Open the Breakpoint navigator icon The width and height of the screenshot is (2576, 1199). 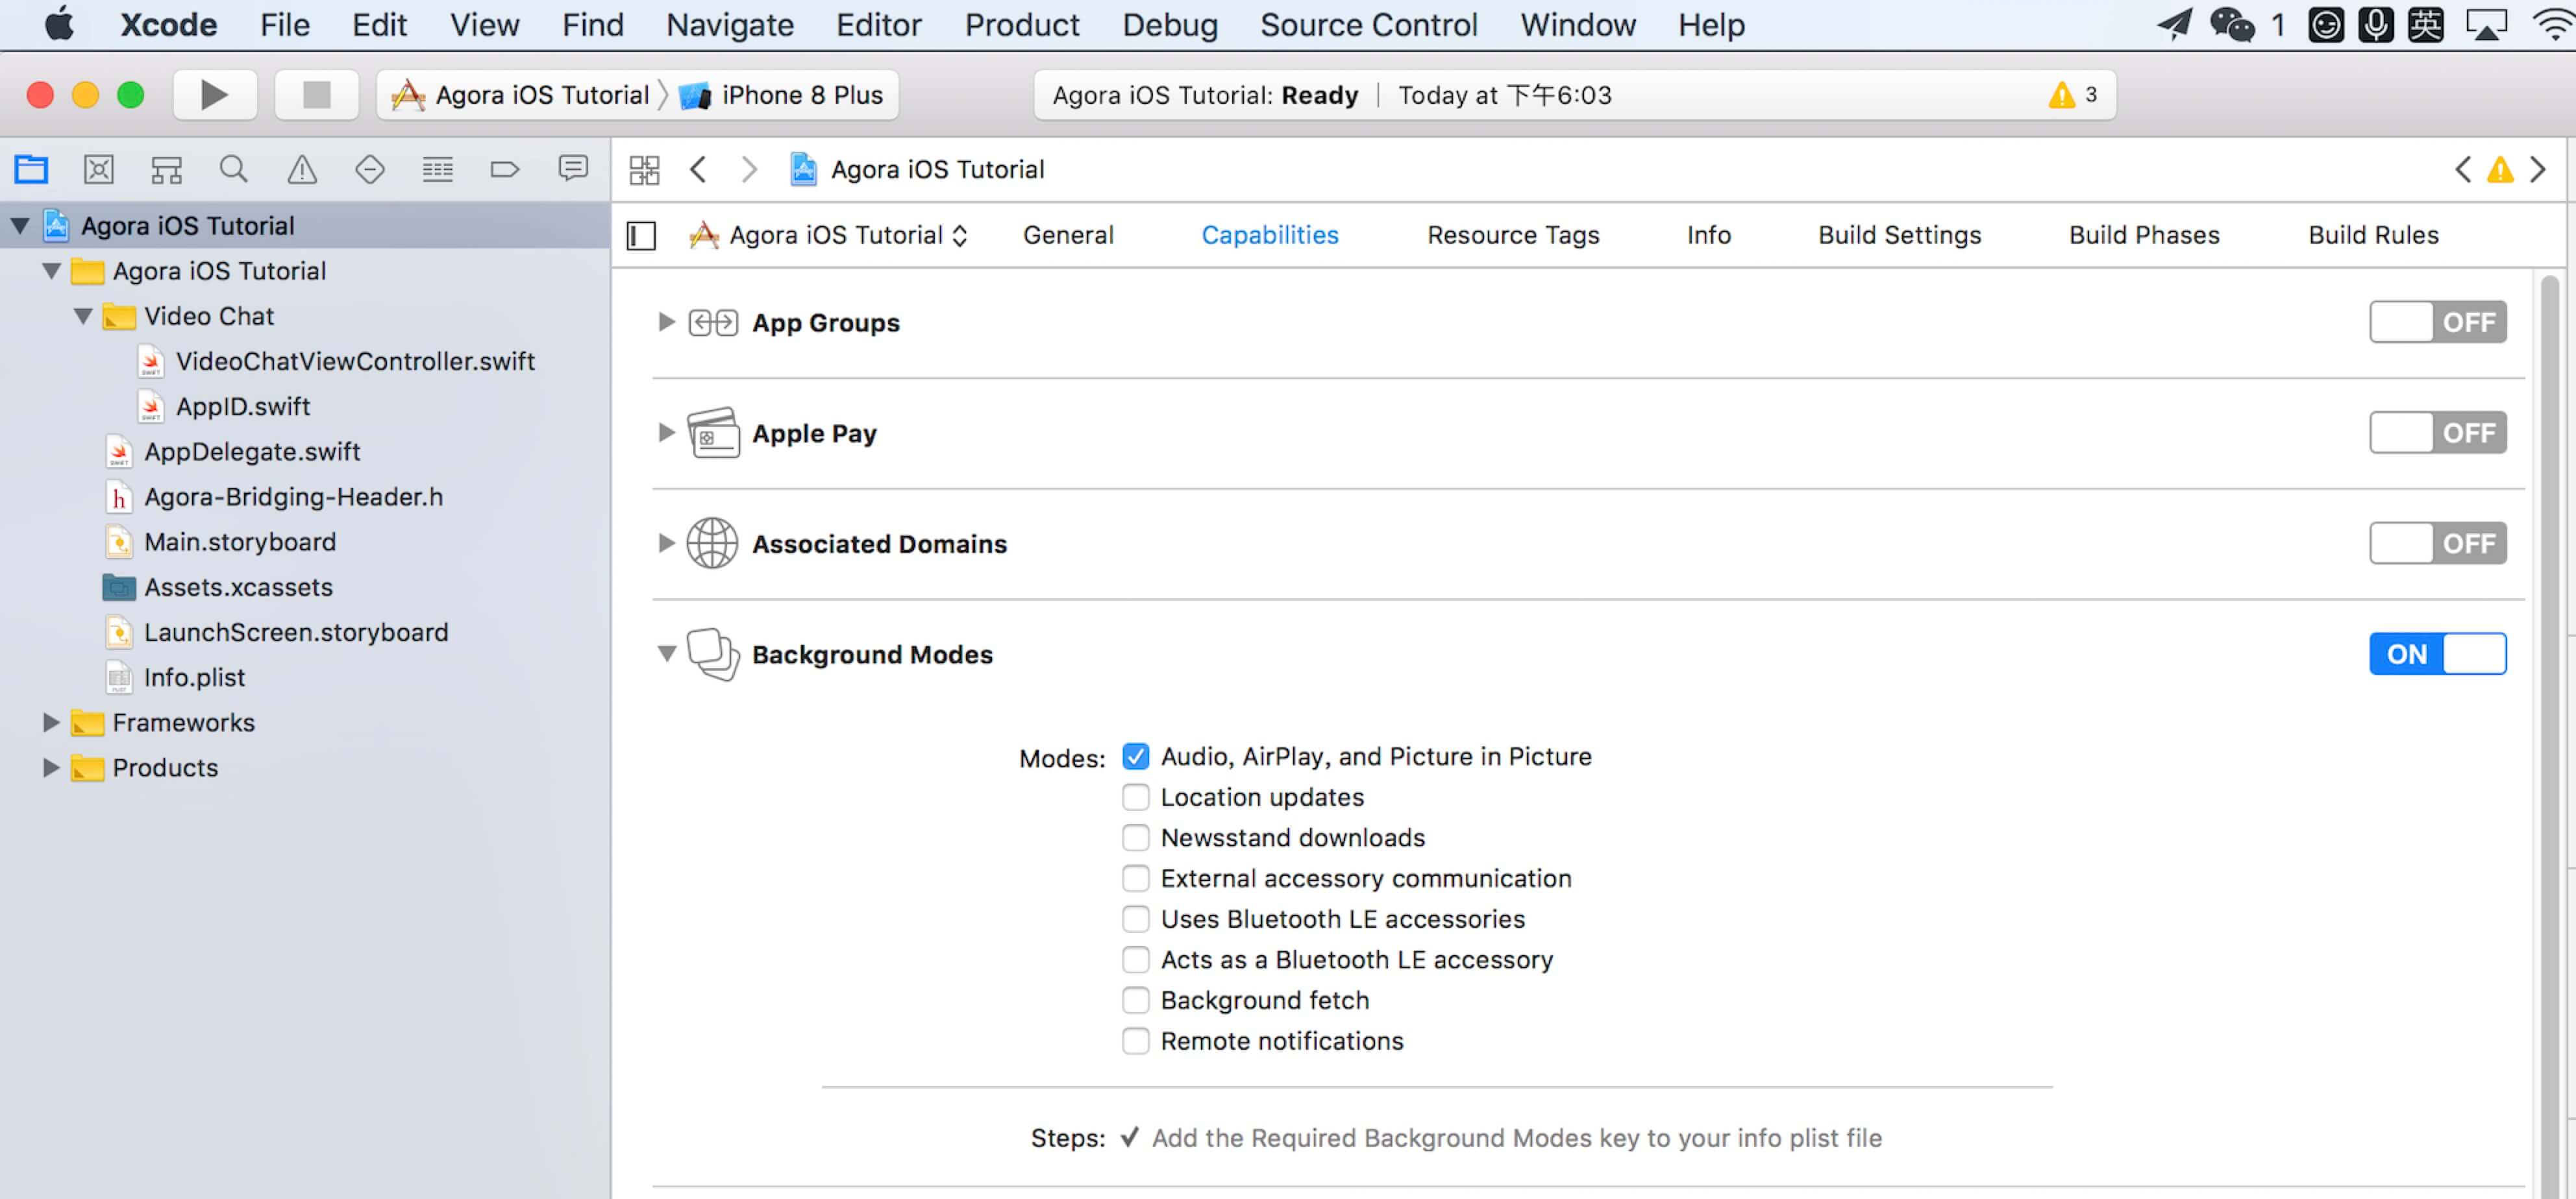(x=505, y=169)
